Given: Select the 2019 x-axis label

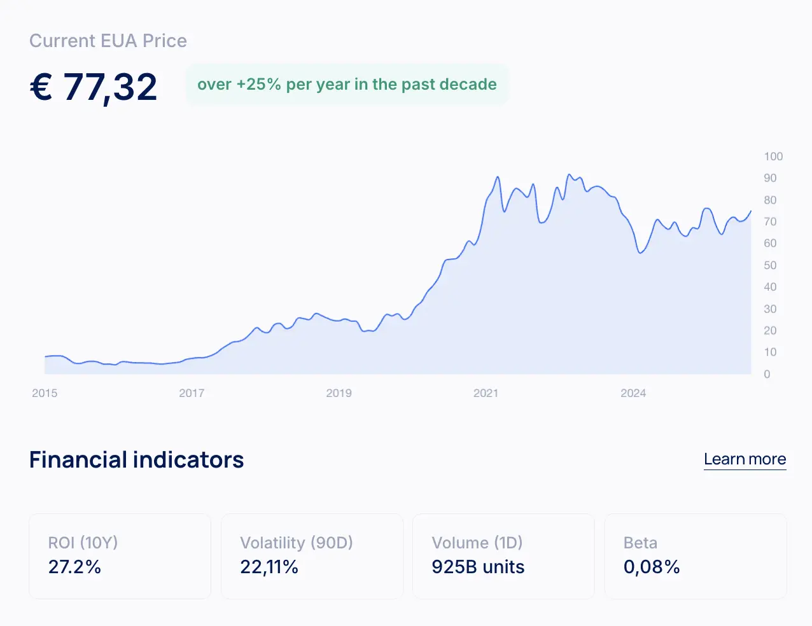Looking at the screenshot, I should click(339, 393).
